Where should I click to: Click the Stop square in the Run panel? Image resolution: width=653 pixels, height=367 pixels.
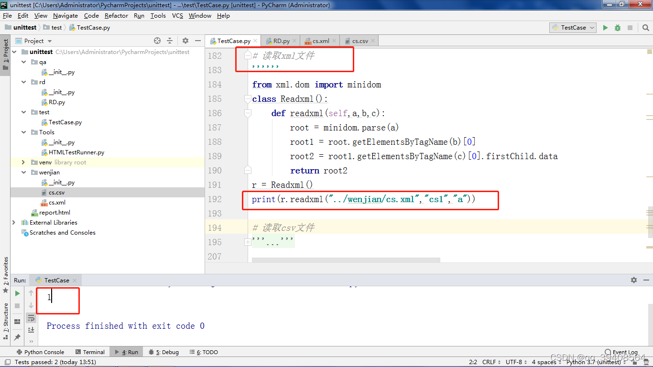click(17, 305)
